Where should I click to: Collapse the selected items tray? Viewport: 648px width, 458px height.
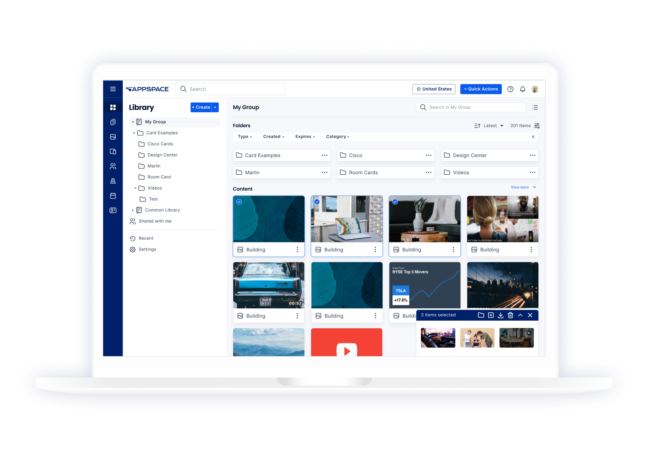[x=520, y=315]
